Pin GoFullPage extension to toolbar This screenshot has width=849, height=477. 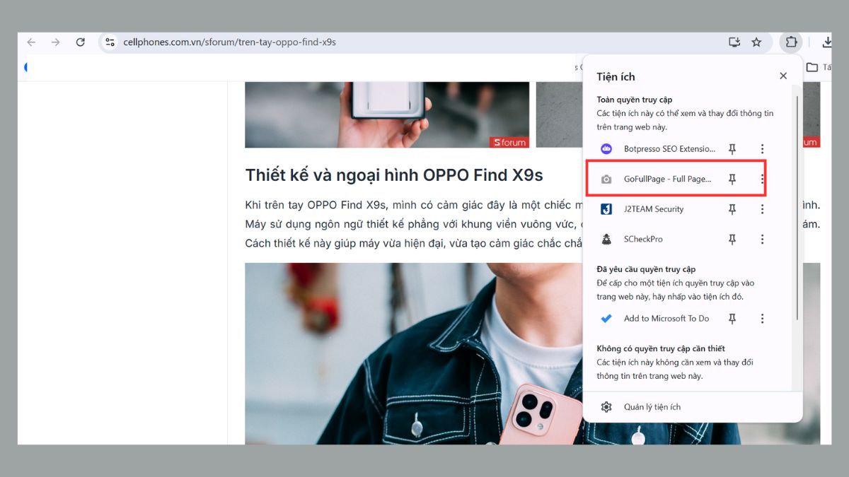(732, 179)
